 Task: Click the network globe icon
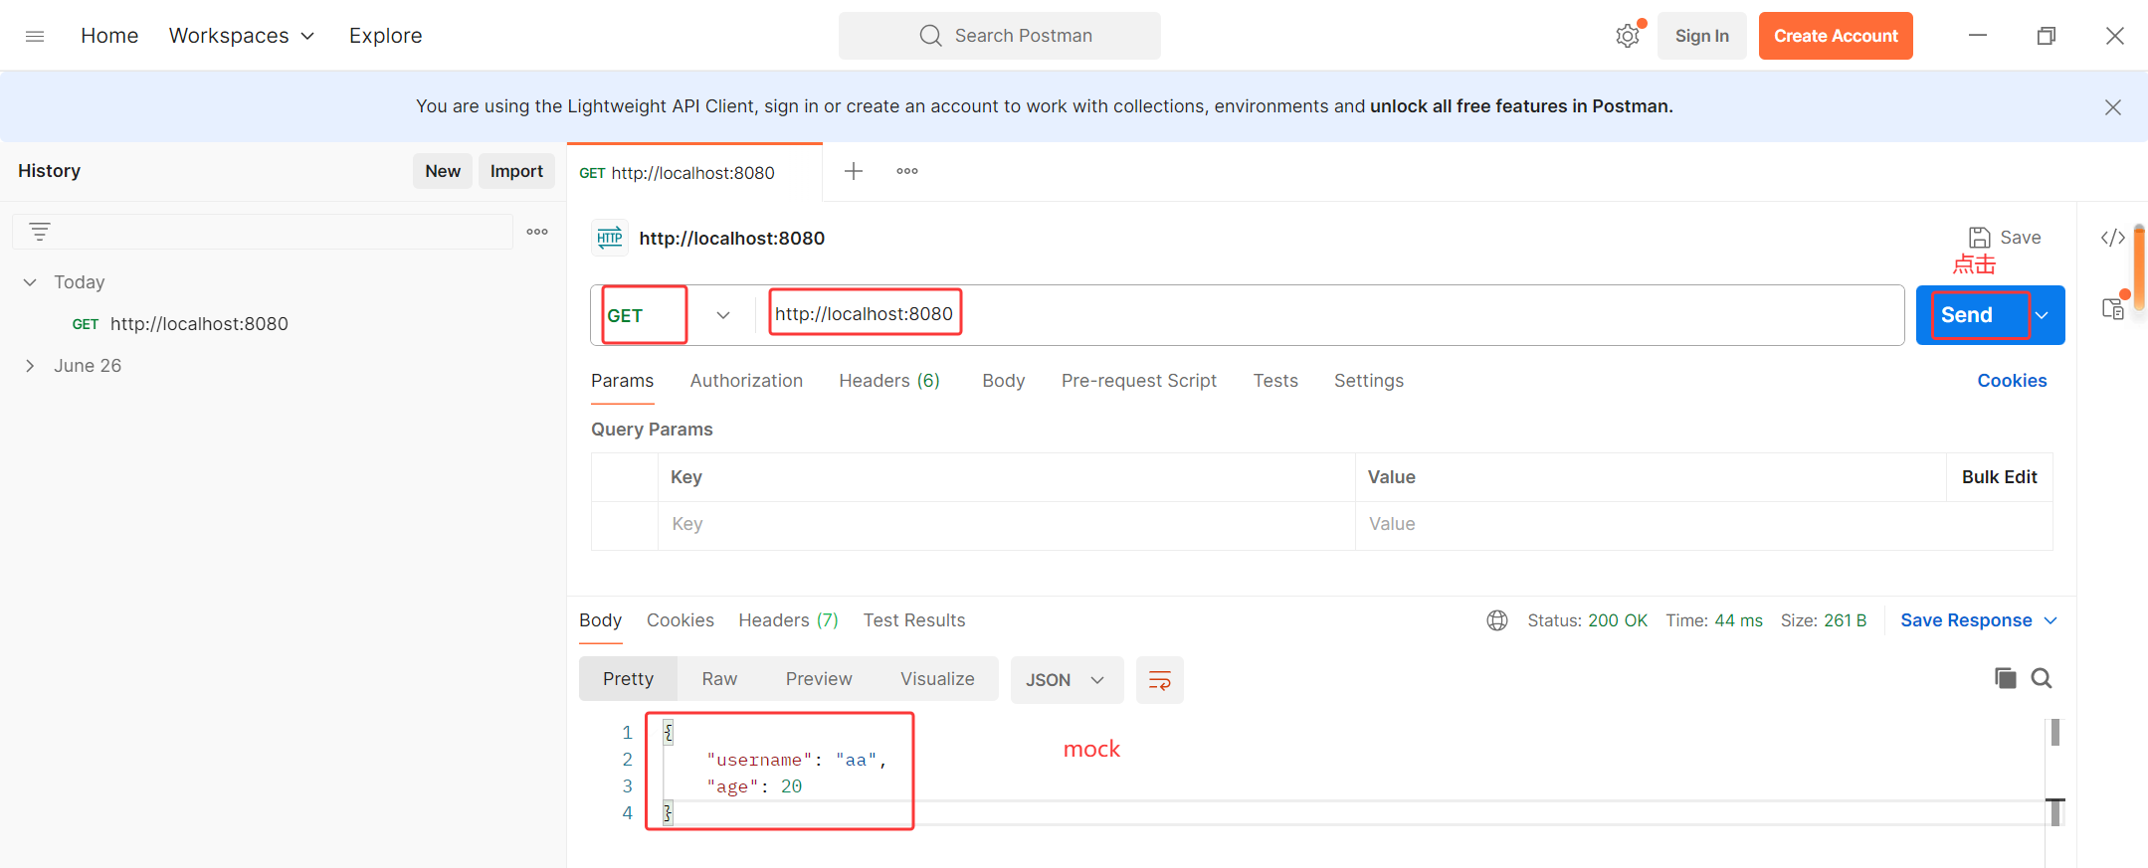coord(1497,620)
